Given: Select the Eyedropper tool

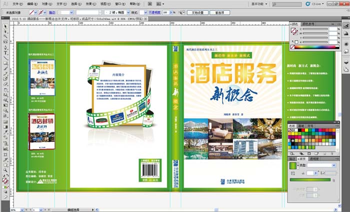Looking at the screenshot, I should point(5,132).
